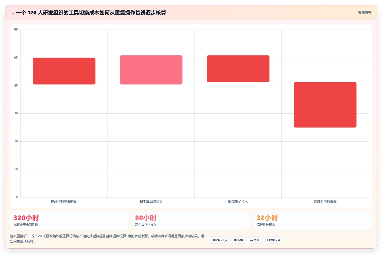Open the 320小时 data card
Viewport: 382px width, 254px height.
(69, 220)
